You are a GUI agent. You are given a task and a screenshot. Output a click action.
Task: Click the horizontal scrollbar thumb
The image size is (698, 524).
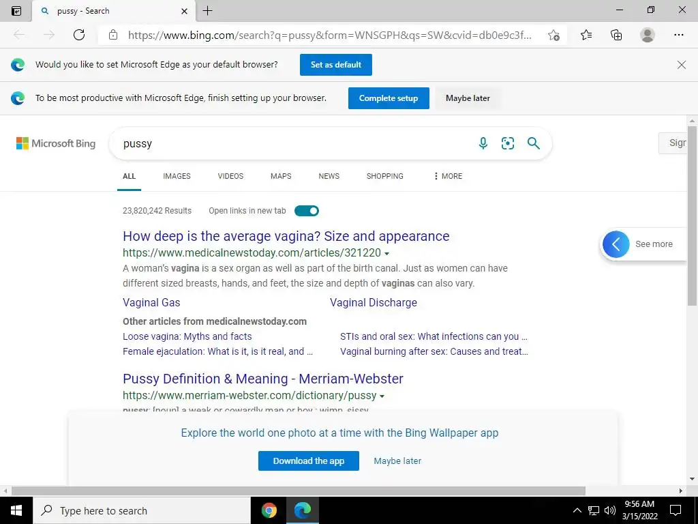299,491
